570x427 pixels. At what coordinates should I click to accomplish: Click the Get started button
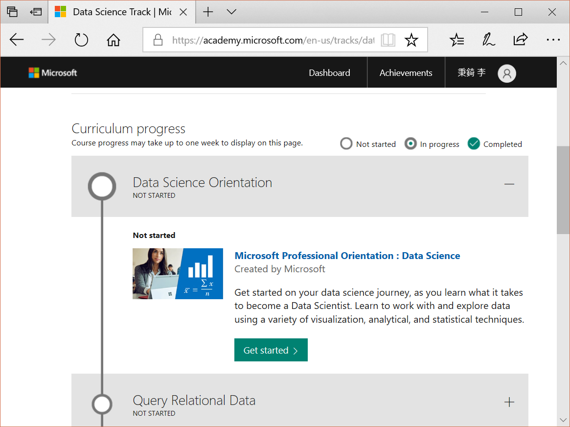(271, 350)
